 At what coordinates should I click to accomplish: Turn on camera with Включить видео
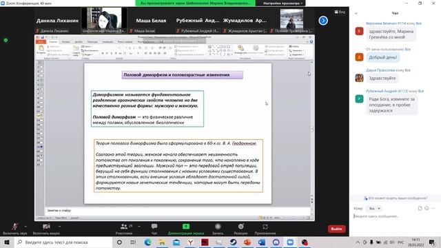46,229
